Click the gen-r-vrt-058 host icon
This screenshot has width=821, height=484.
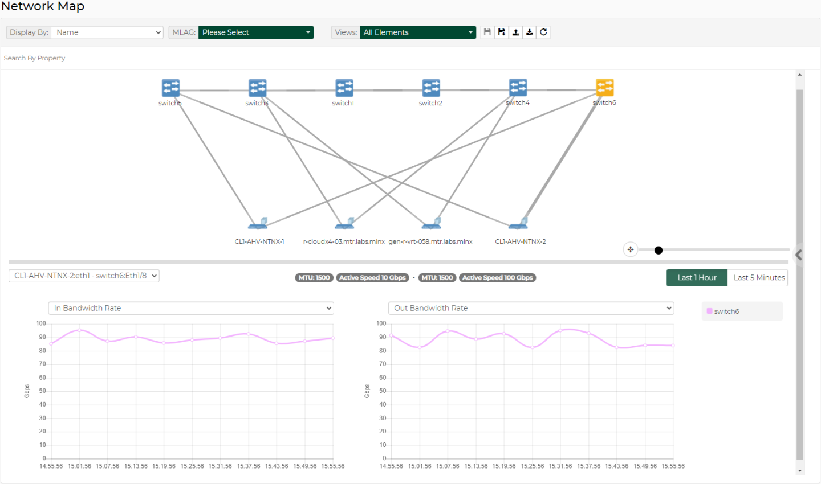pyautogui.click(x=432, y=223)
